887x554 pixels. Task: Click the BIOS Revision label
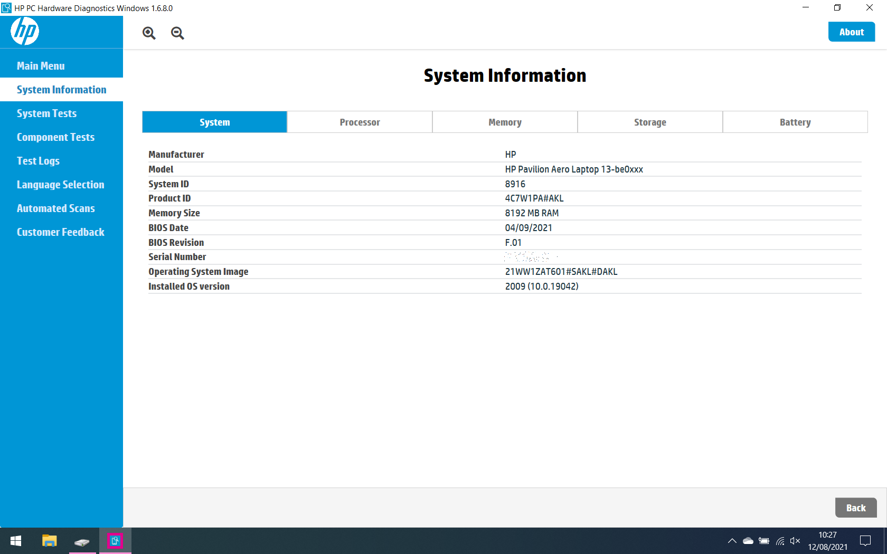click(176, 243)
